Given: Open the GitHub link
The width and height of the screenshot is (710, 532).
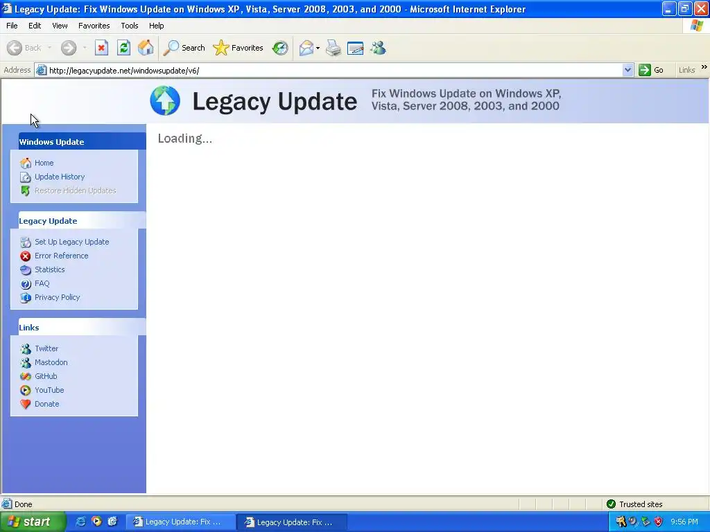Looking at the screenshot, I should pos(46,376).
